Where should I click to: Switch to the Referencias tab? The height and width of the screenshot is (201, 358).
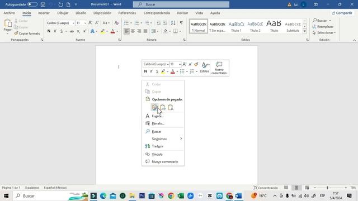pos(127,13)
